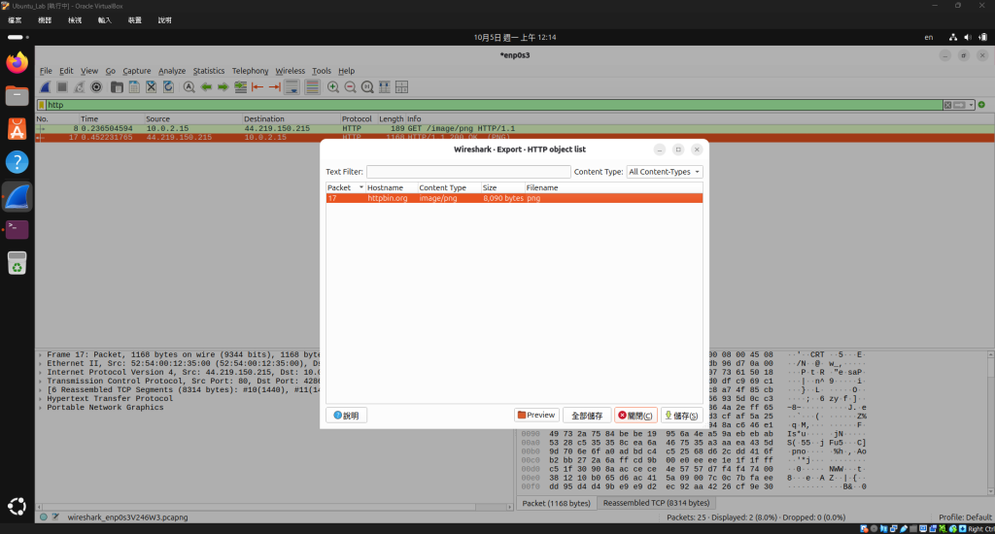
Task: Expand the Ethernet II tree item
Action: pos(41,364)
